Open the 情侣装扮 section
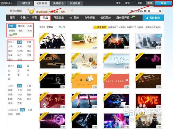 pos(106,18)
